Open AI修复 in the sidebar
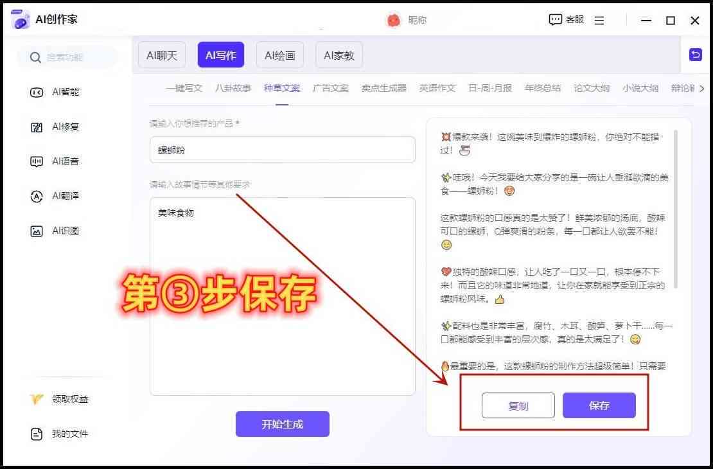713x469 pixels. (x=66, y=127)
